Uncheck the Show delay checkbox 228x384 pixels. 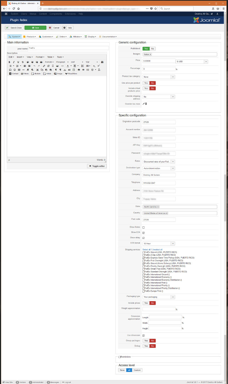coord(144,238)
